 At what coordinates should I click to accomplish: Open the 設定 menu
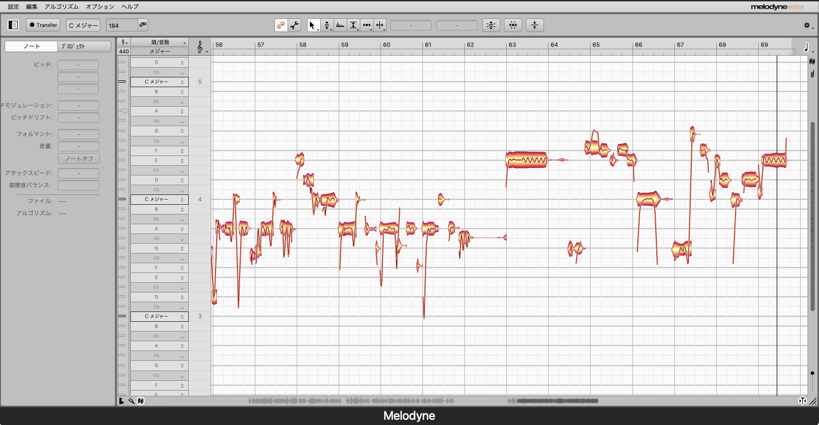click(13, 6)
